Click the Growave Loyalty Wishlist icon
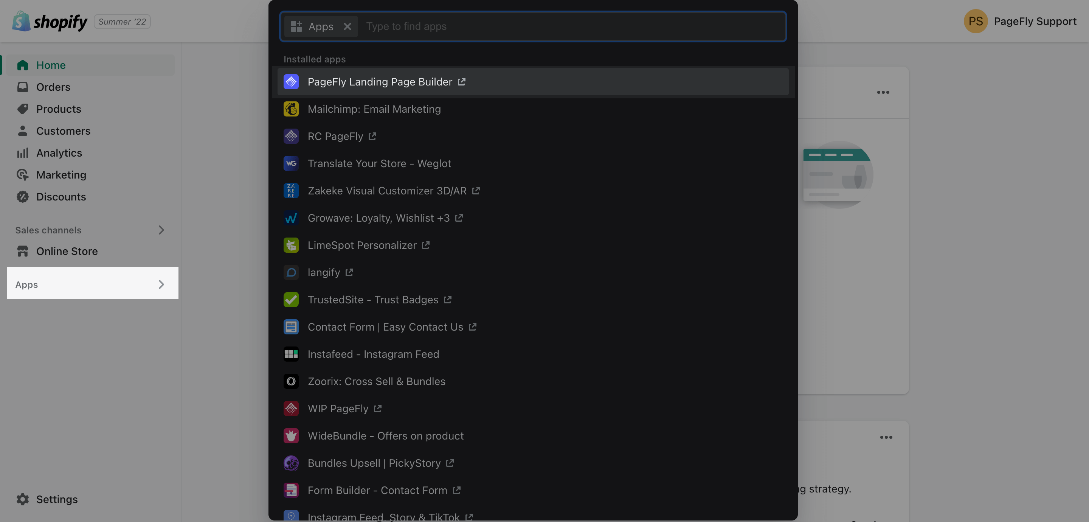This screenshot has height=522, width=1089. point(291,217)
